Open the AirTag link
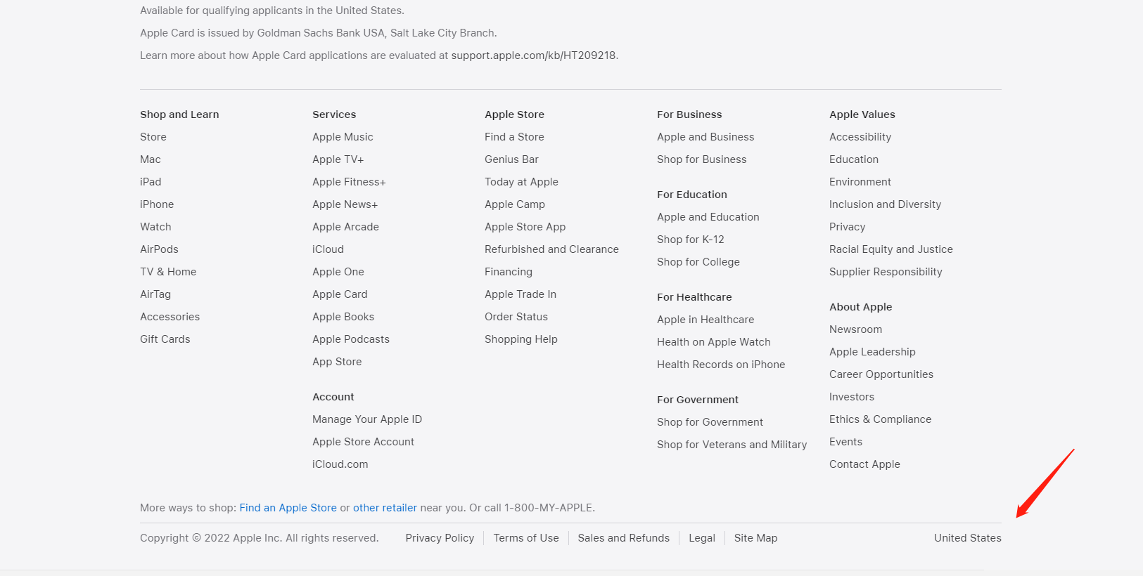This screenshot has width=1143, height=576. pos(155,294)
